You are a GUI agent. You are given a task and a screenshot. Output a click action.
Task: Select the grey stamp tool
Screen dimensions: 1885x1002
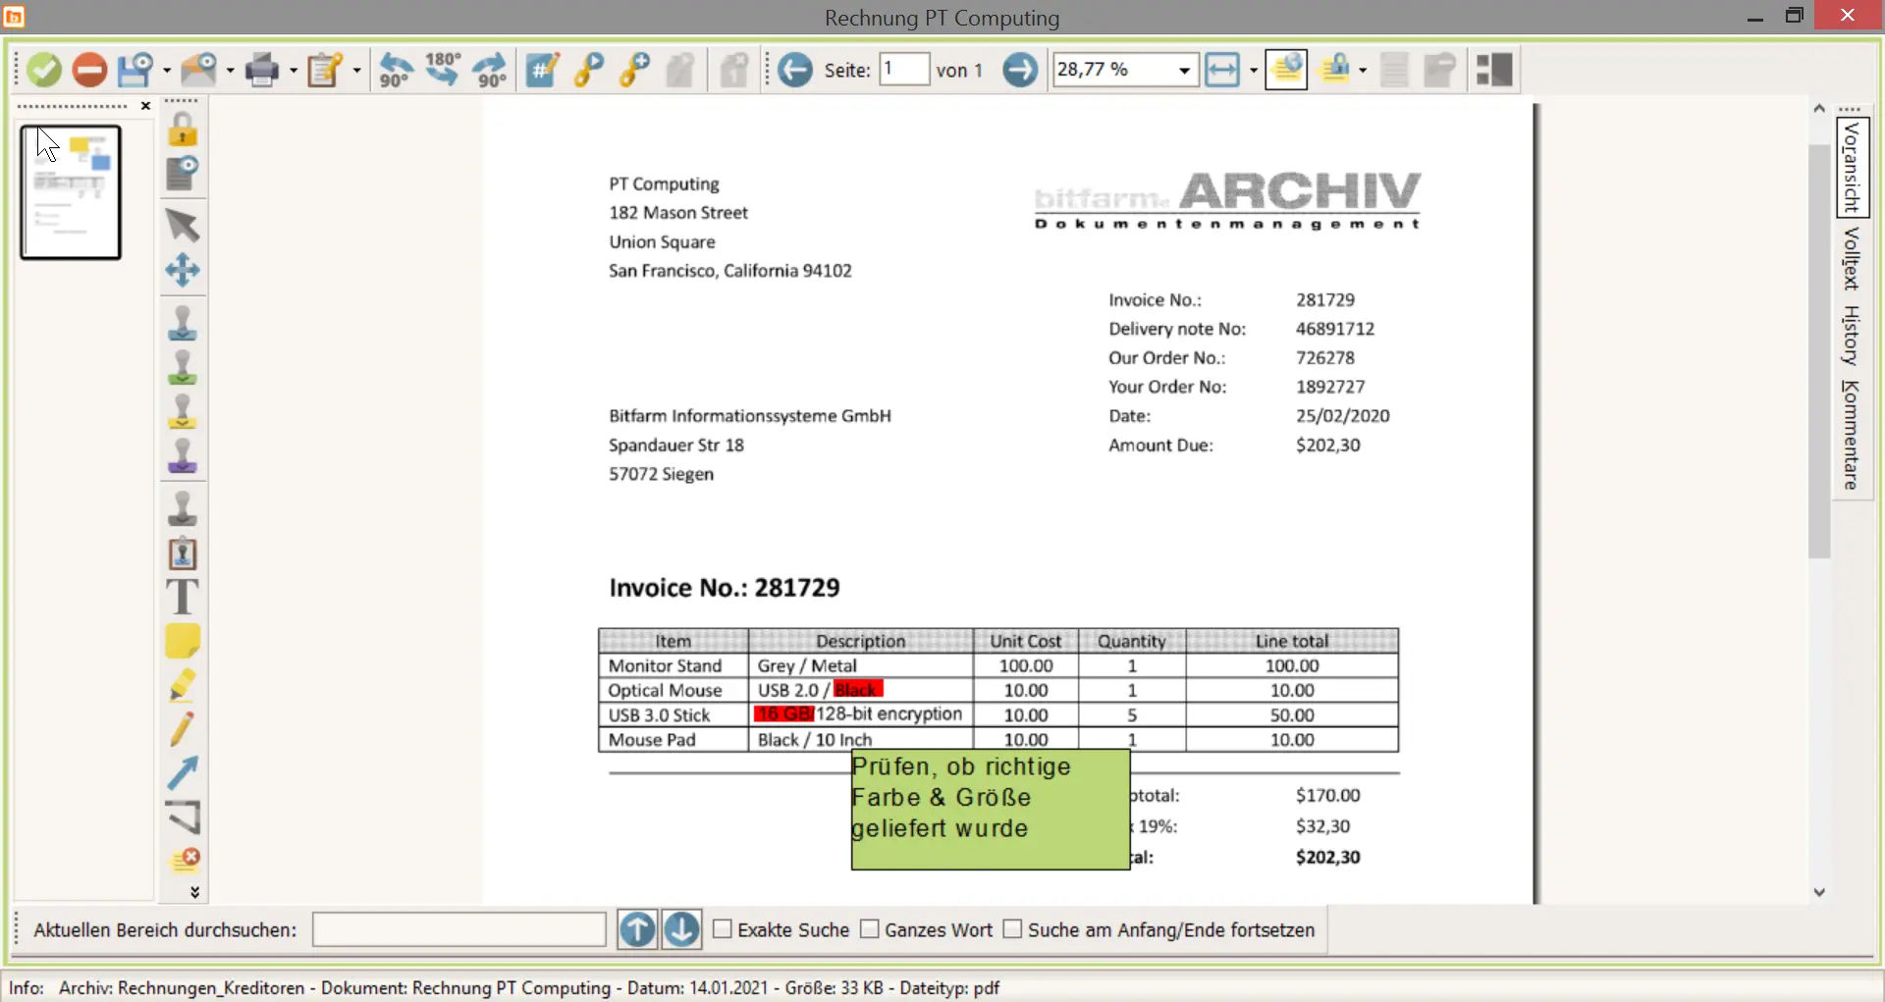click(x=183, y=508)
